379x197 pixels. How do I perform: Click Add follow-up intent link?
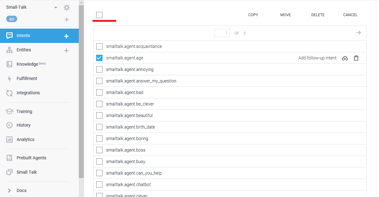point(317,58)
